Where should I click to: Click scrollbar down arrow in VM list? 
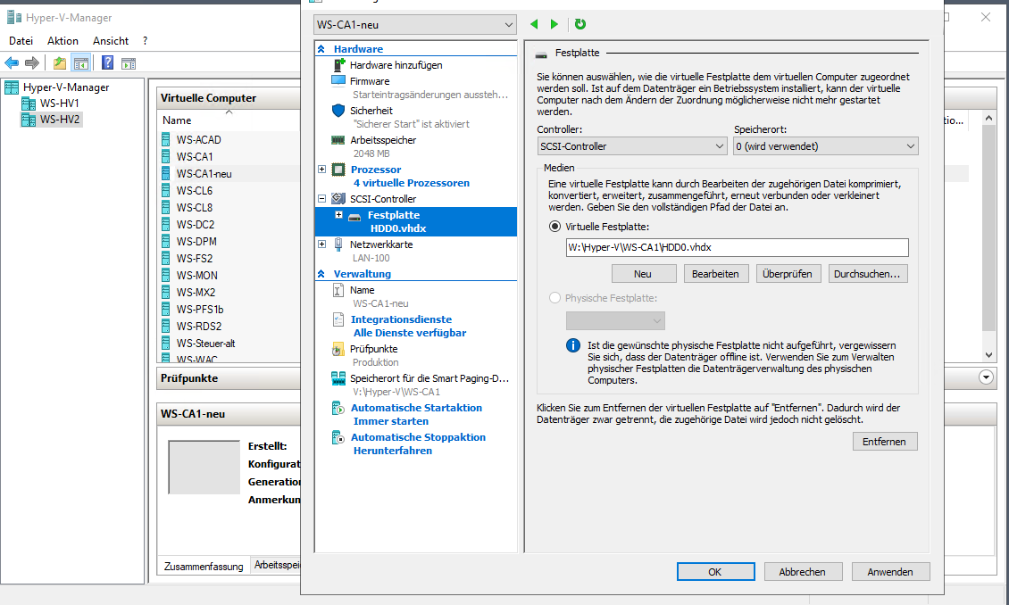point(989,354)
